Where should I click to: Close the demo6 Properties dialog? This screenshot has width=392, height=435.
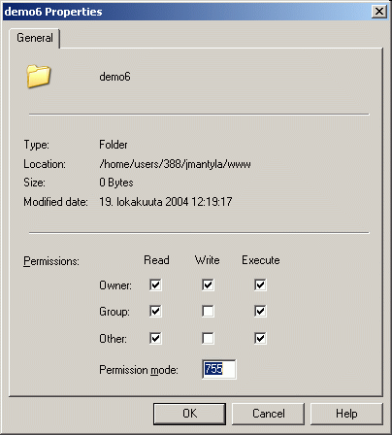pyautogui.click(x=379, y=12)
